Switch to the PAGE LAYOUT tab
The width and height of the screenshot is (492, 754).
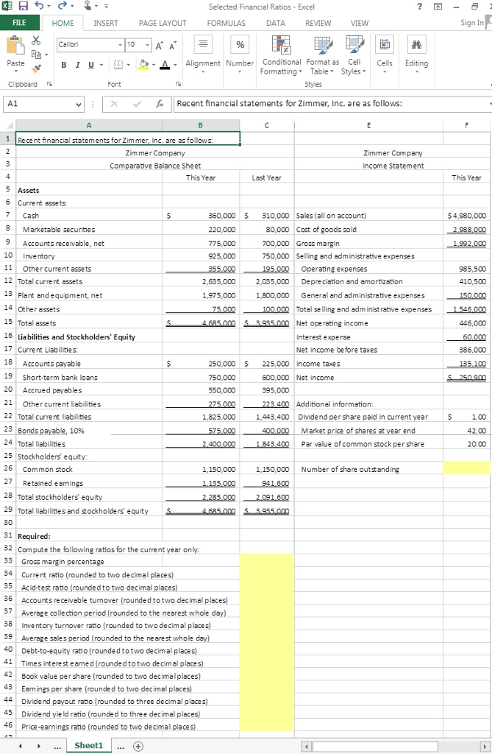163,23
